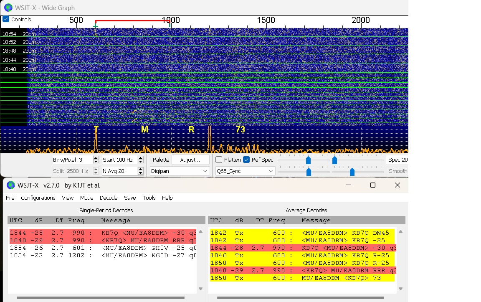The height and width of the screenshot is (302, 481).
Task: Click scroll-up arrow in Average Decodes
Action: pyautogui.click(x=401, y=232)
